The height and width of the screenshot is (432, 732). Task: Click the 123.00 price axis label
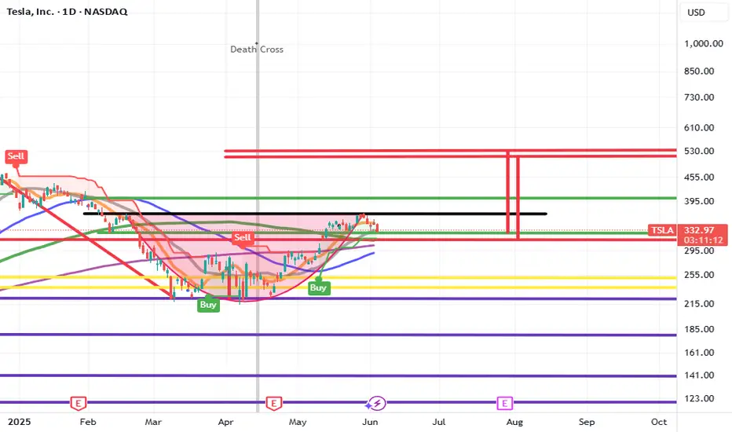click(699, 398)
